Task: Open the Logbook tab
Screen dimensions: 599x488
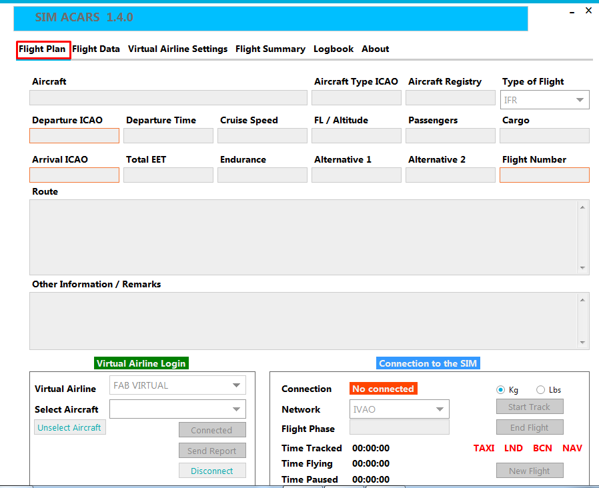Action: click(334, 49)
